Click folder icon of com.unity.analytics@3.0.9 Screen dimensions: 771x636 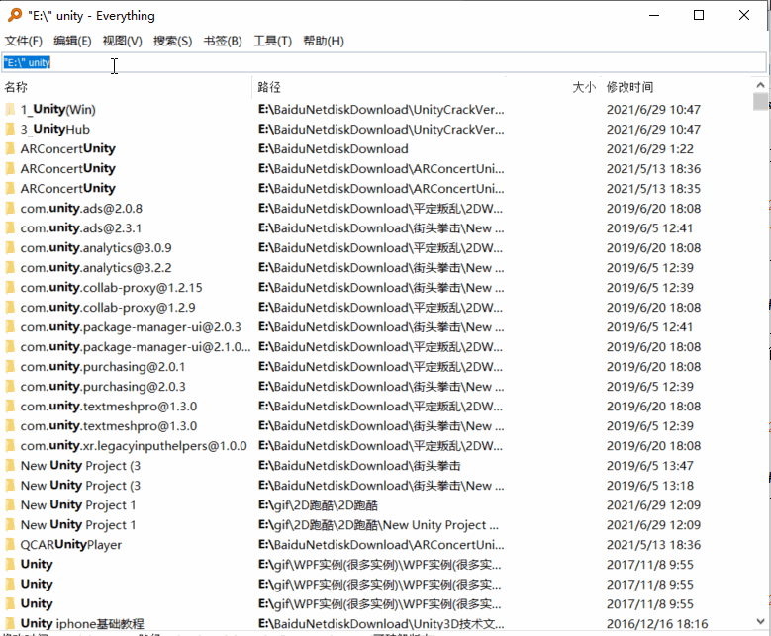click(x=10, y=247)
